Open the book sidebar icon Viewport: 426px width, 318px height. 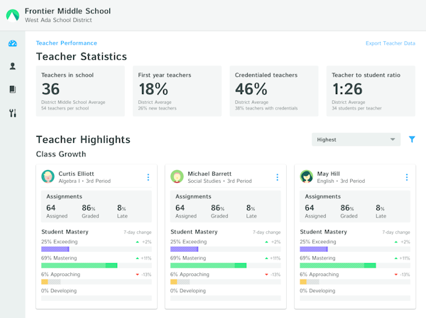click(13, 90)
